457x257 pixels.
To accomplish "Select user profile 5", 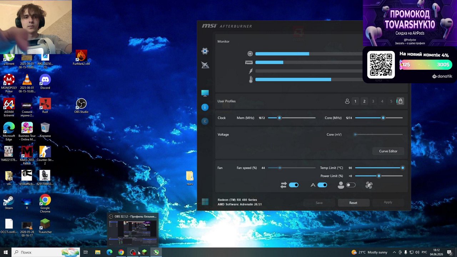I will pyautogui.click(x=391, y=101).
